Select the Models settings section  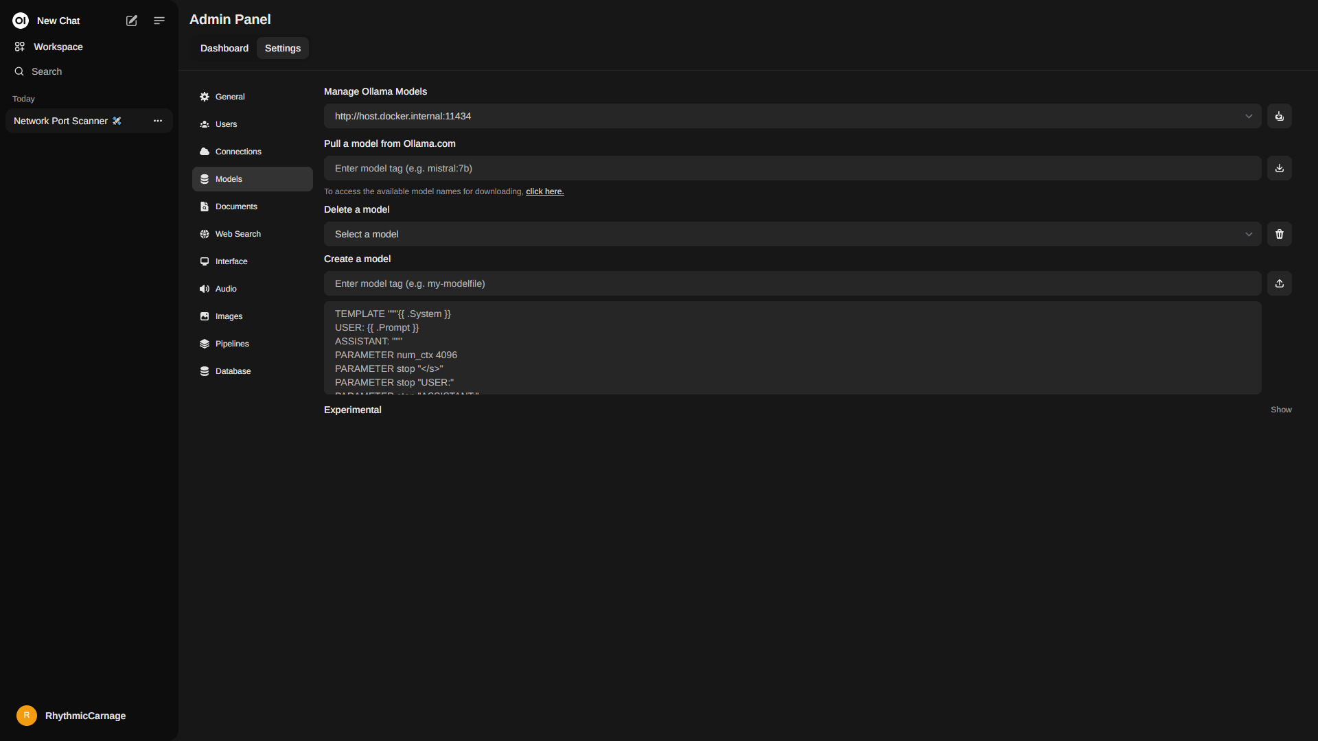pyautogui.click(x=253, y=179)
